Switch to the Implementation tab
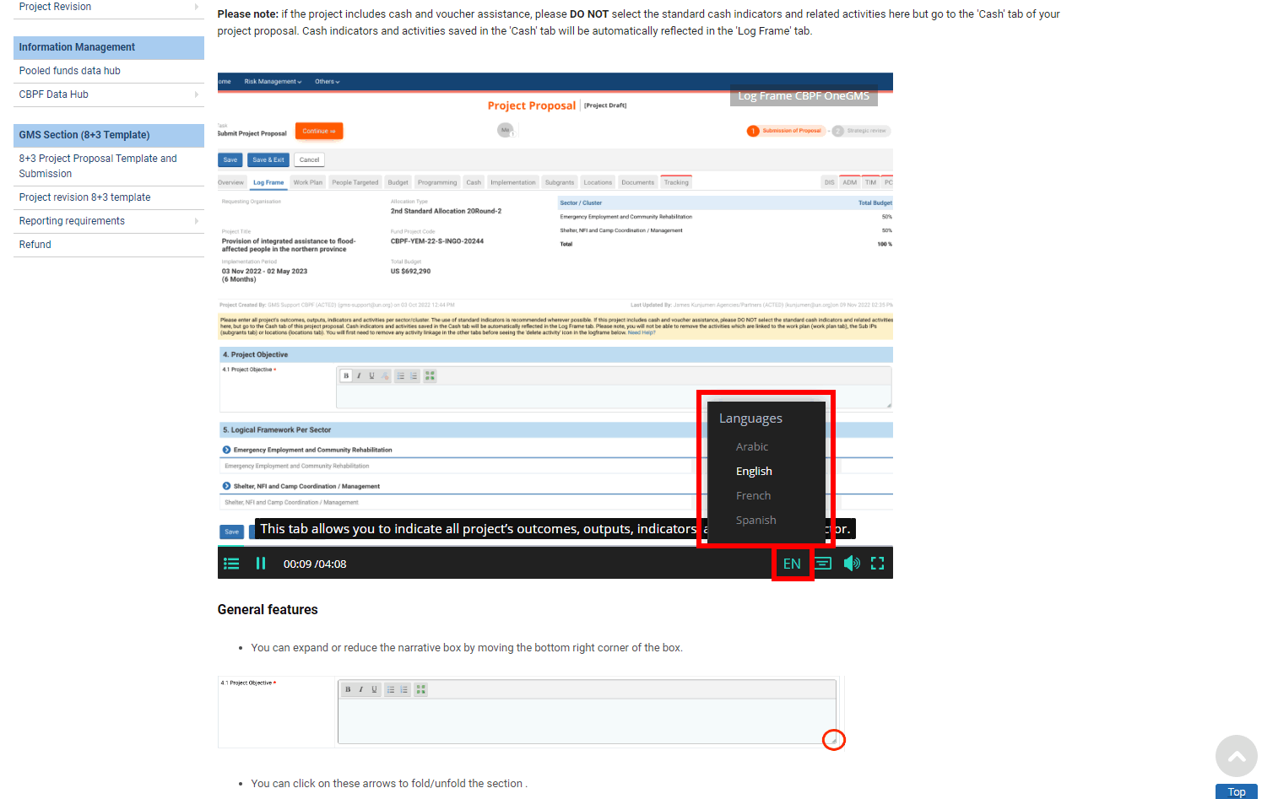Viewport: 1278px width, 799px height. click(x=513, y=182)
